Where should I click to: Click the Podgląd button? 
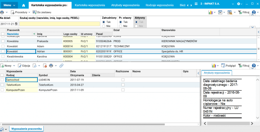[x=228, y=66]
